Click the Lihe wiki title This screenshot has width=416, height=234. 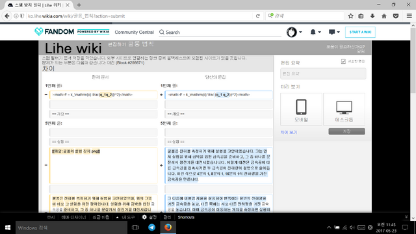coord(73,48)
